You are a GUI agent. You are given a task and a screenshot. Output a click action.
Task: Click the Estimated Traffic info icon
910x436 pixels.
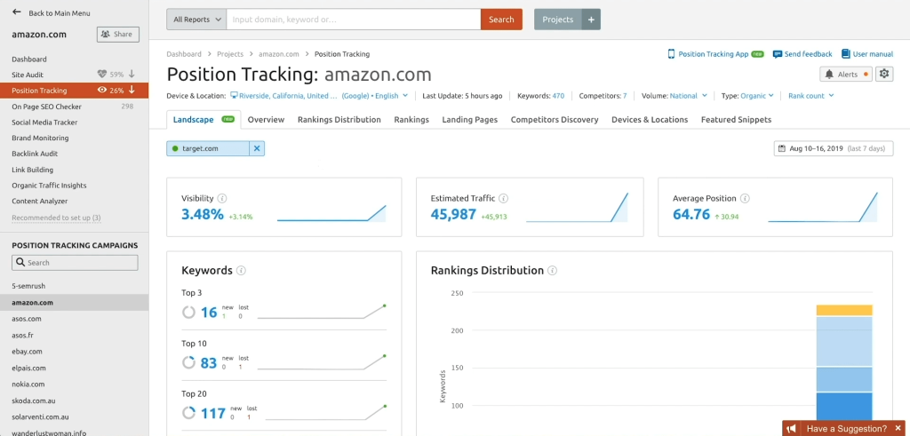click(504, 199)
